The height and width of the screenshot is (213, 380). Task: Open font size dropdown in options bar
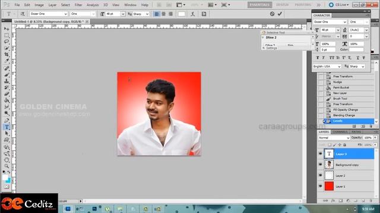pos(123,14)
